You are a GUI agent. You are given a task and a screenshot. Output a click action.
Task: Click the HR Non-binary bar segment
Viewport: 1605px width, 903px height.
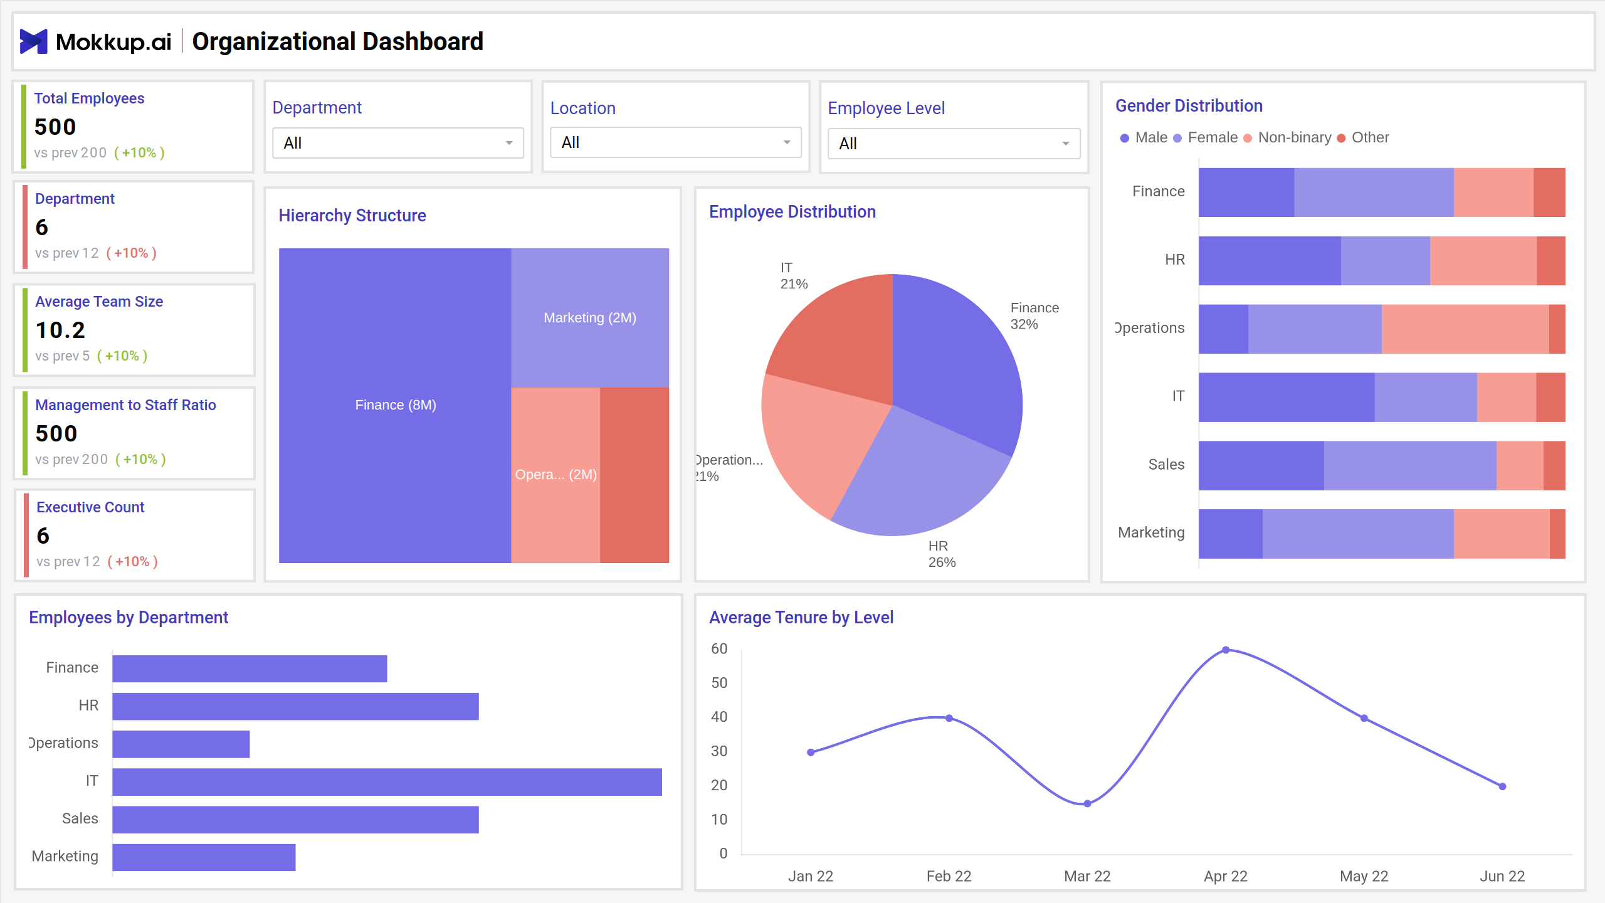[x=1483, y=260]
